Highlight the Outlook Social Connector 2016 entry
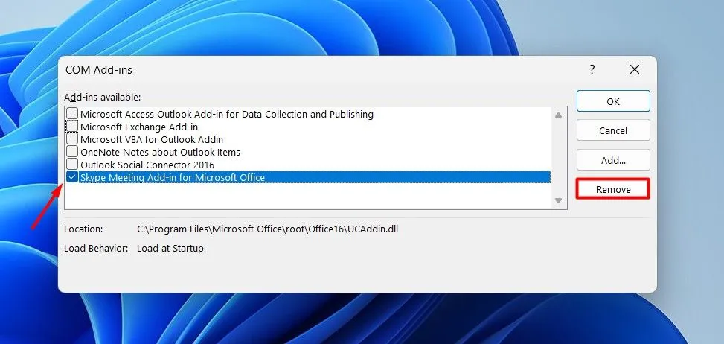 coord(147,165)
